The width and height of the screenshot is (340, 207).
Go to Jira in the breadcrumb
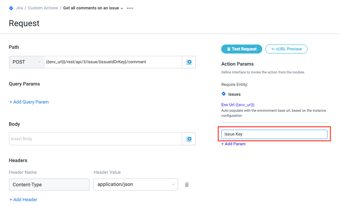point(19,8)
